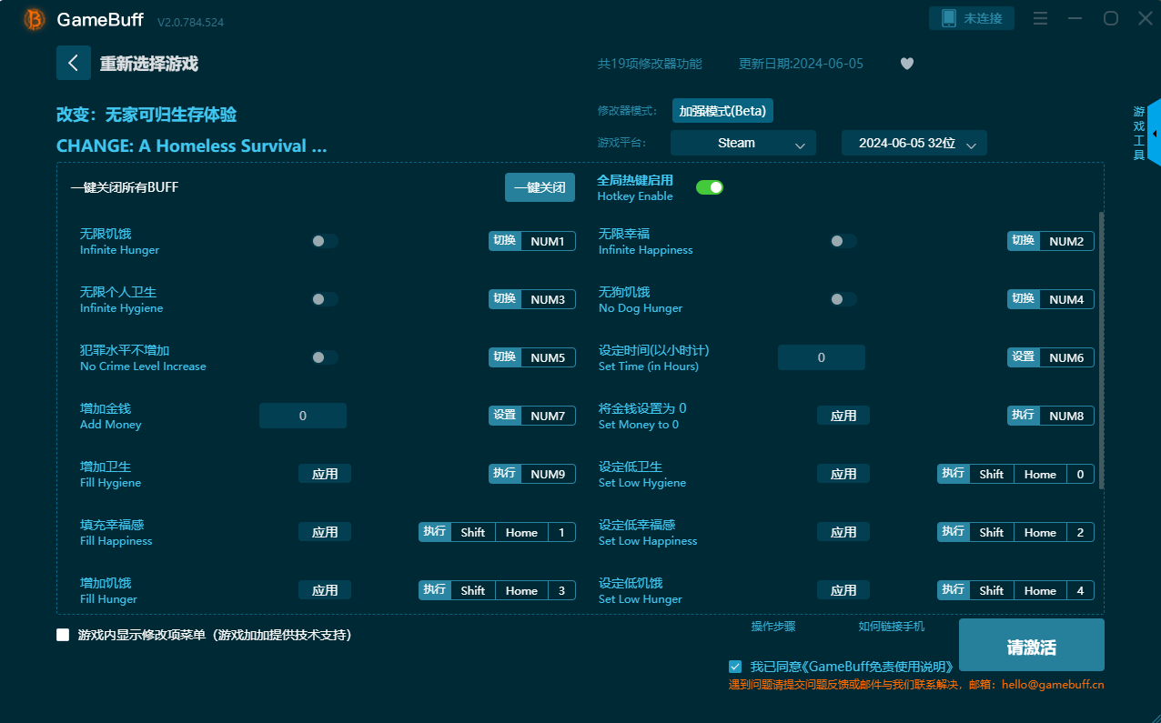Click the NUM8 hotkey for Set Money

click(1066, 416)
